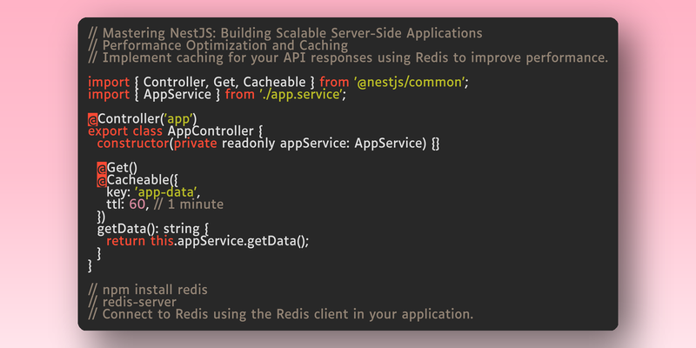The image size is (696, 348).
Task: Click the return keyword
Action: click(125, 242)
